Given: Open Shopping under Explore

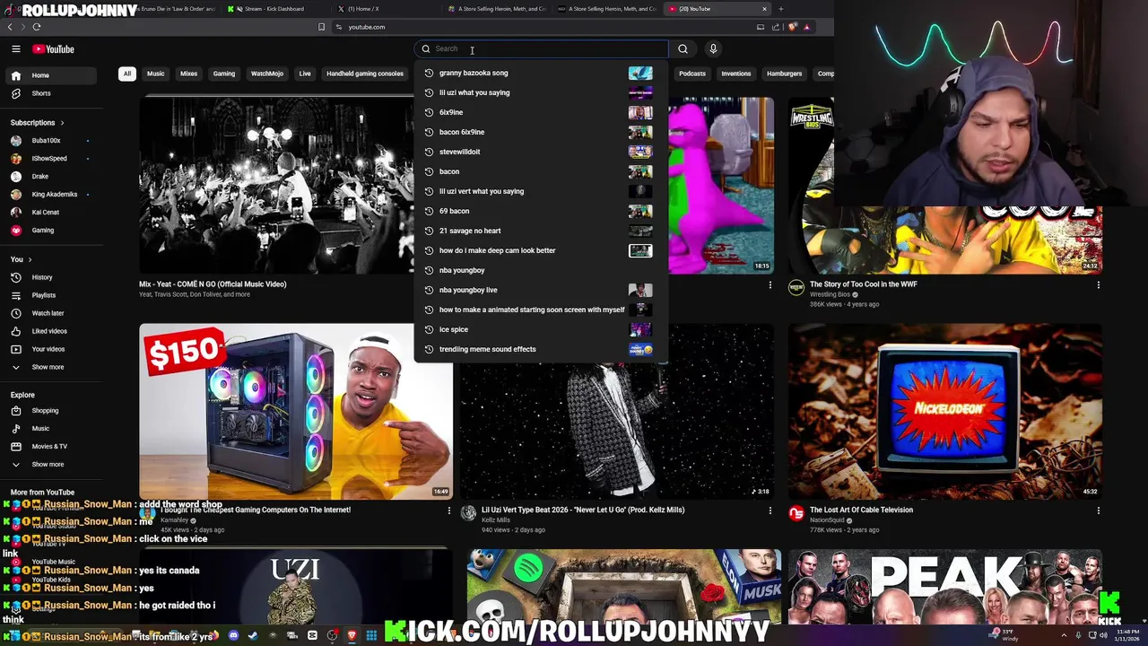Looking at the screenshot, I should pos(49,411).
